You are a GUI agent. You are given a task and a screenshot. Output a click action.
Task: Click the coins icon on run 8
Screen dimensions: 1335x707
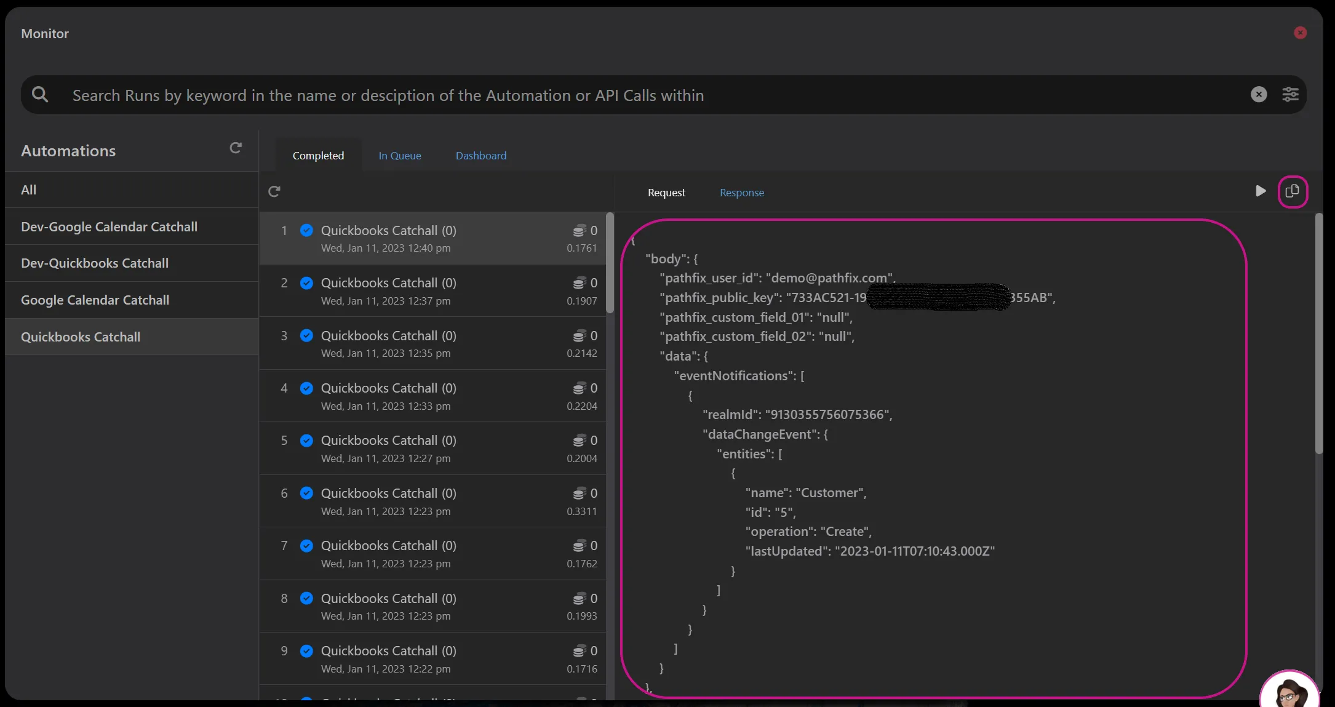coord(579,599)
